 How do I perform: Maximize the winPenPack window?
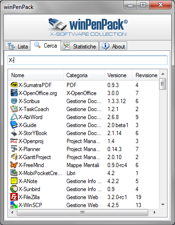click(x=143, y=5)
